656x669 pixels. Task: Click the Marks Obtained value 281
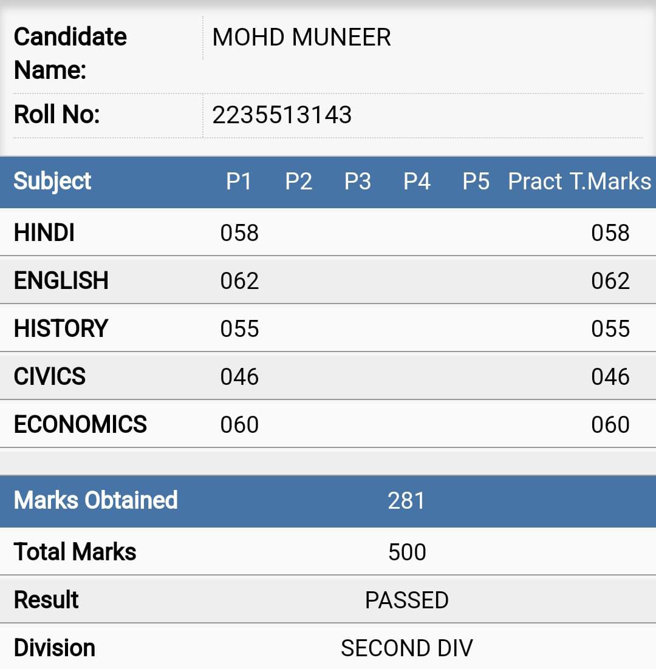coord(406,500)
